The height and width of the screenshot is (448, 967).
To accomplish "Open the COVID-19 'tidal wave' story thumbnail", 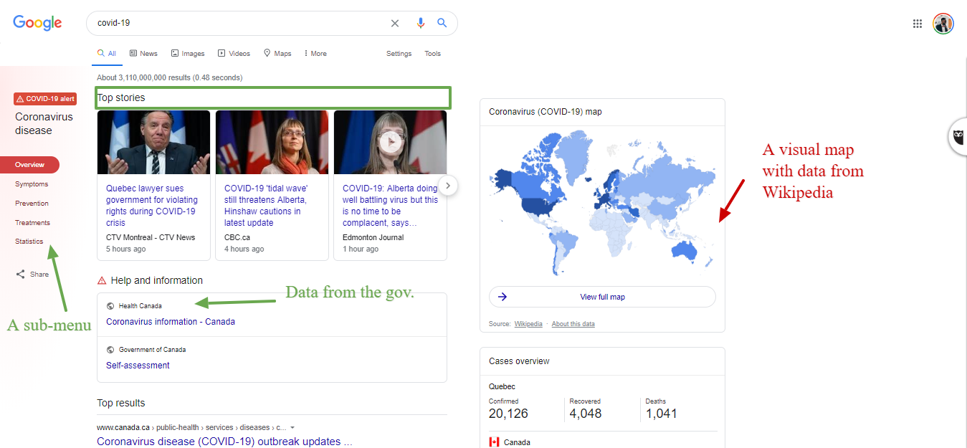I will 272,143.
